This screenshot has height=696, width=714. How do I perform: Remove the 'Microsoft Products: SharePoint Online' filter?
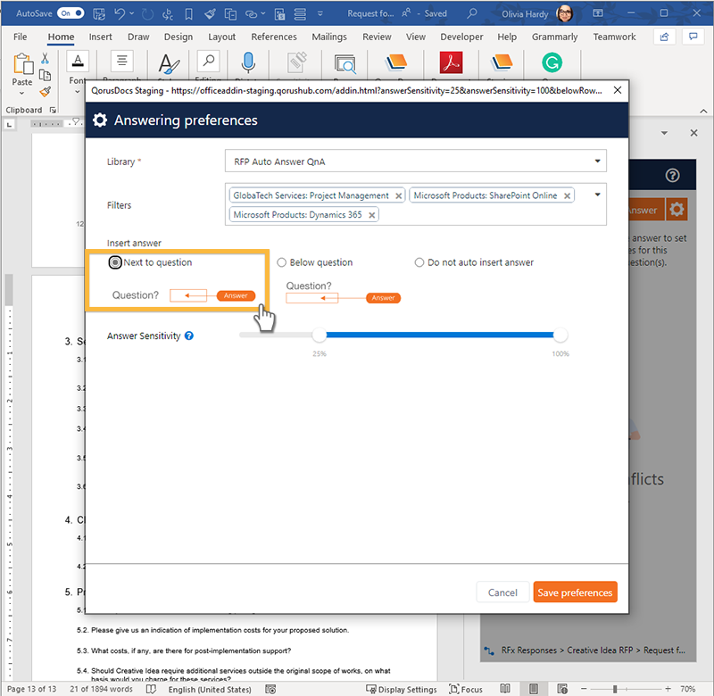click(x=567, y=195)
